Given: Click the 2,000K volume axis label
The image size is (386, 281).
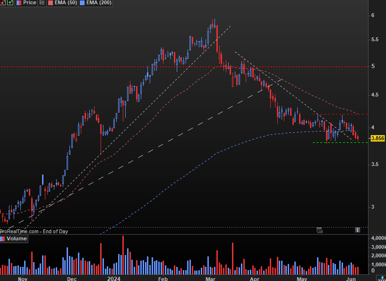Looking at the screenshot, I should coord(378,255).
